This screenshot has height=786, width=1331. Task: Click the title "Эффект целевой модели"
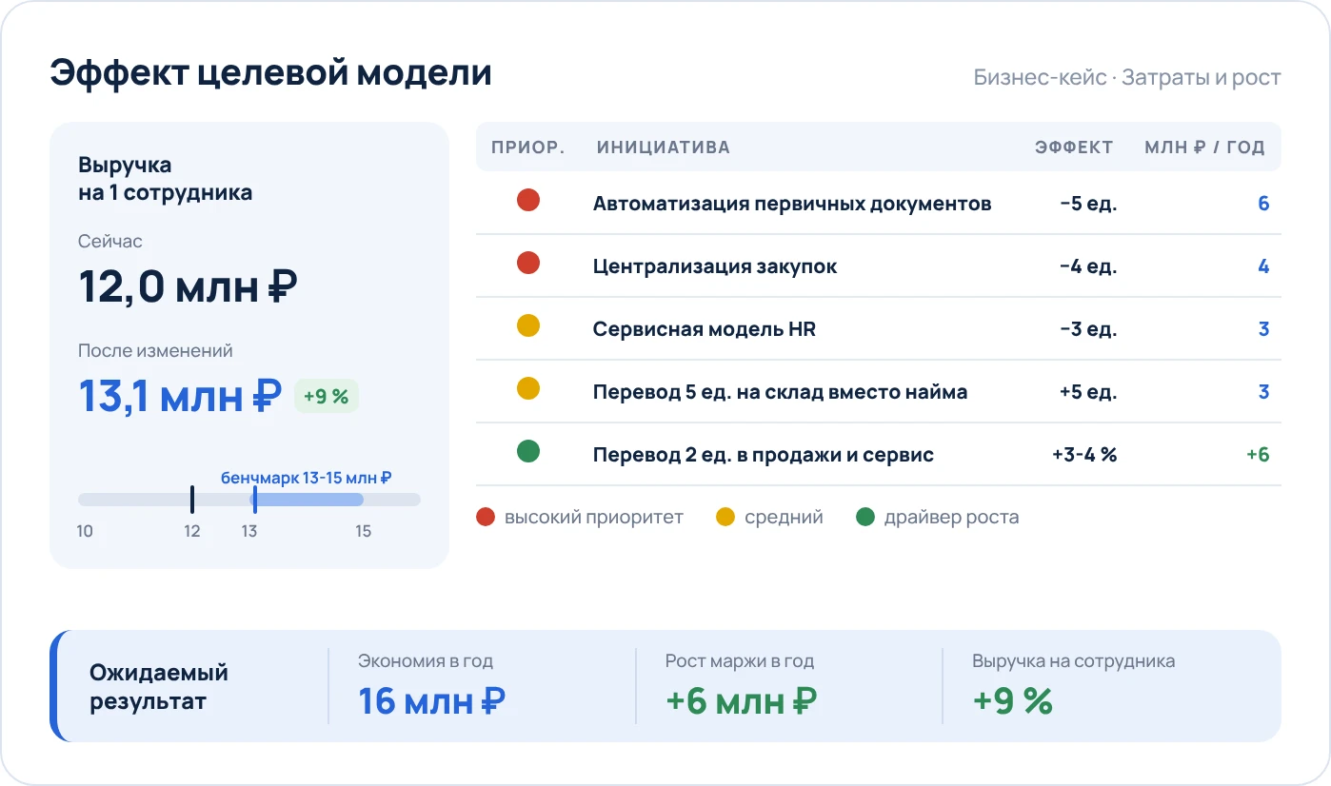pos(270,74)
